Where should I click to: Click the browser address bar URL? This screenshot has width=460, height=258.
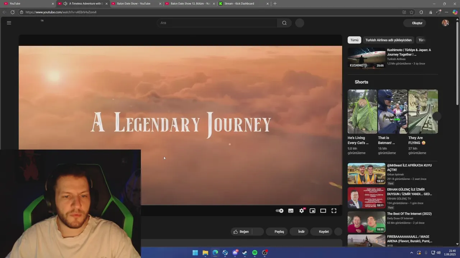click(61, 12)
